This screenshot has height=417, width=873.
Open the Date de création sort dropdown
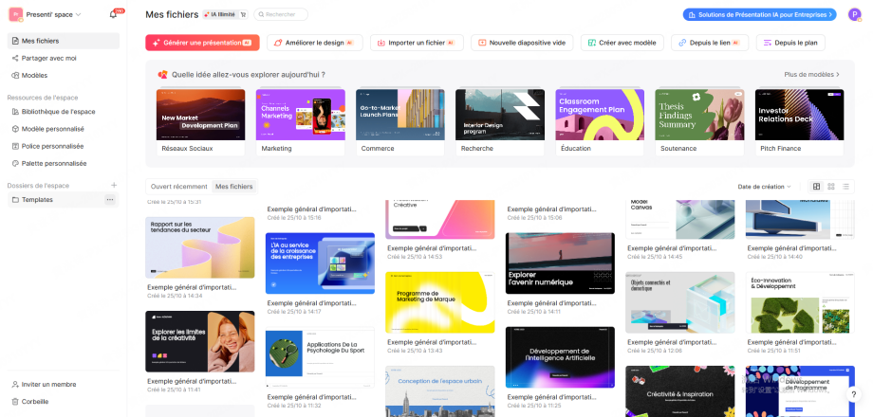tap(764, 187)
